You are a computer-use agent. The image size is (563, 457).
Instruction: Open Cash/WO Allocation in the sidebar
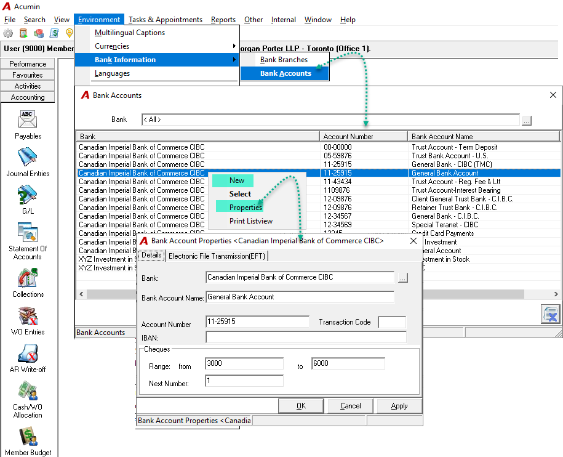(28, 400)
